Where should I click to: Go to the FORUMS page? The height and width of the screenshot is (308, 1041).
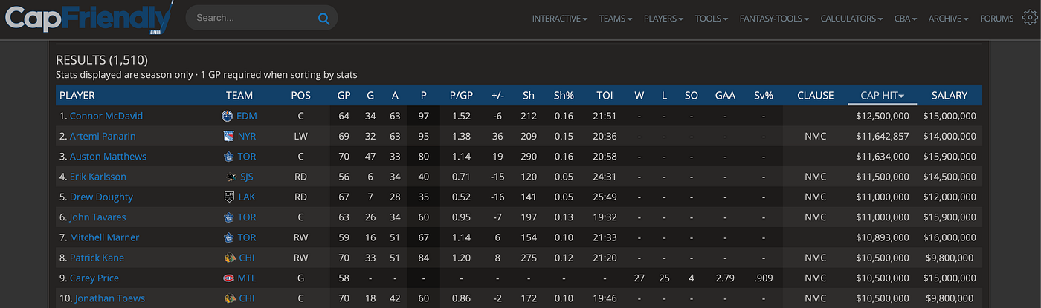(996, 19)
